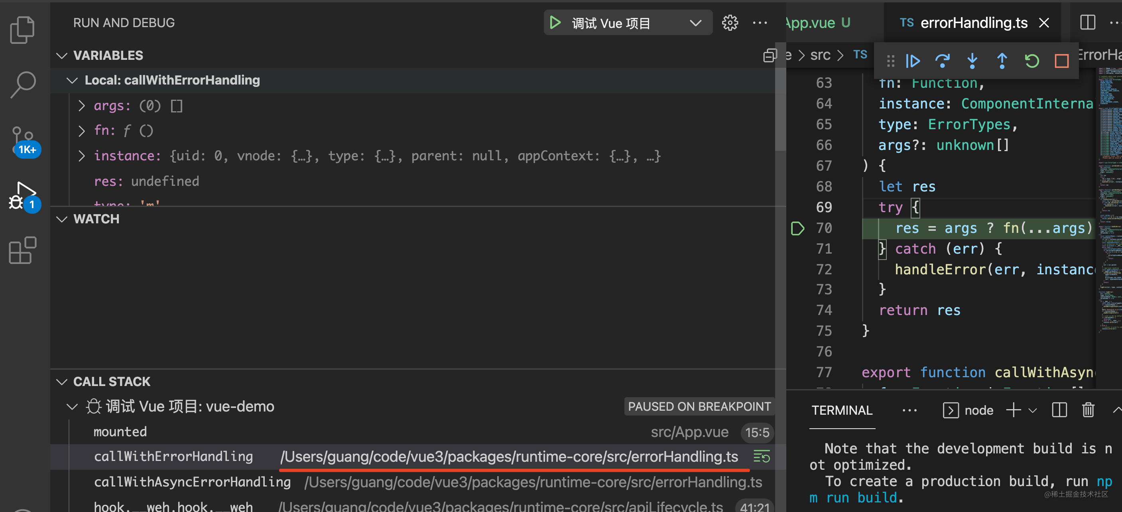Viewport: 1122px width, 512px height.
Task: Stop debugging with the red square
Action: [1061, 61]
